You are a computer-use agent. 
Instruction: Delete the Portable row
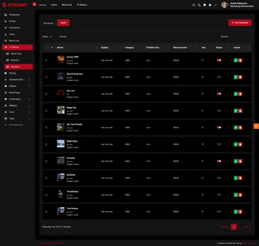(240, 161)
